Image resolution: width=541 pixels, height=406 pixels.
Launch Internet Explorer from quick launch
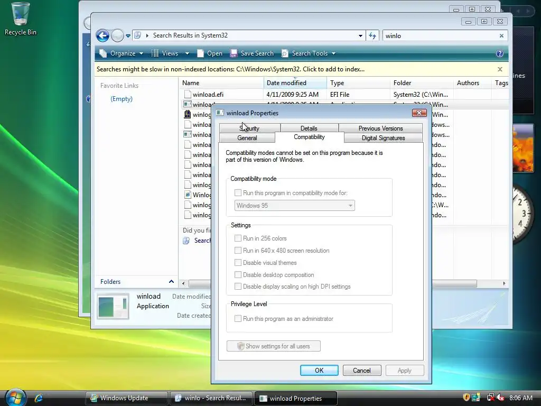click(38, 398)
